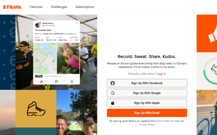Click the kudos givers avatar group

click(39, 76)
